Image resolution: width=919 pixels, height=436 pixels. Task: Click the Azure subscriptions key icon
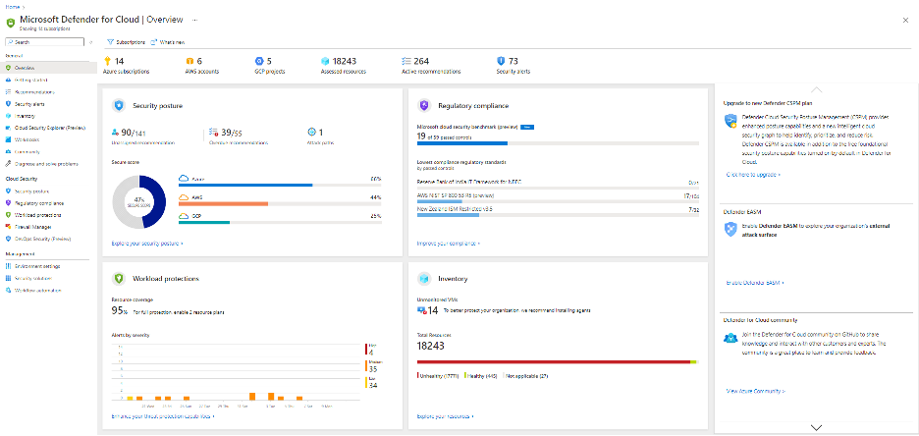tap(107, 61)
